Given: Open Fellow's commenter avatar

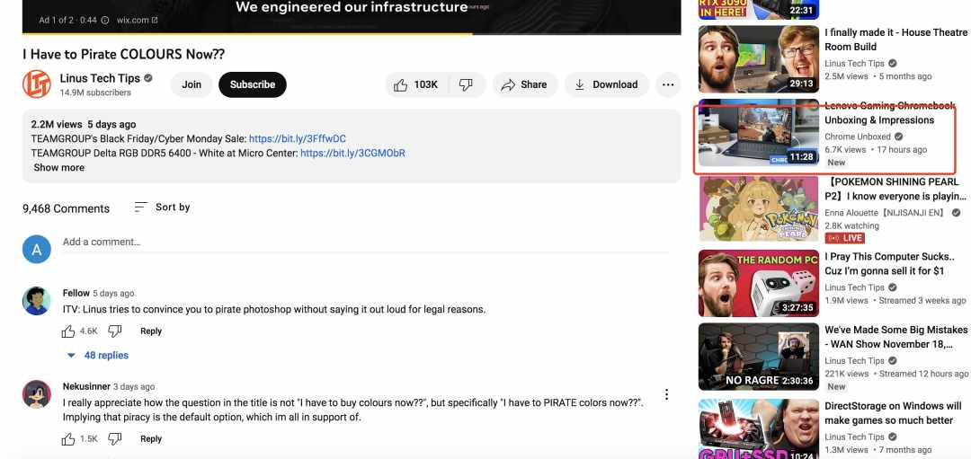Looking at the screenshot, I should (37, 301).
